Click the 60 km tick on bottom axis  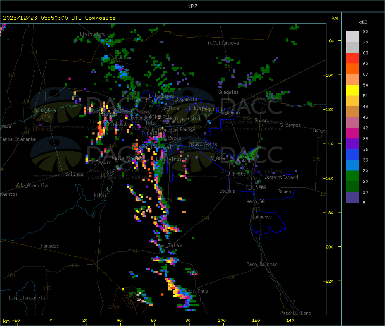[153, 320]
